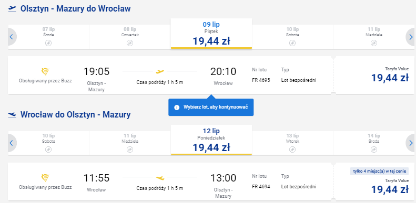Show earlier return dates with left arrow

(12, 143)
